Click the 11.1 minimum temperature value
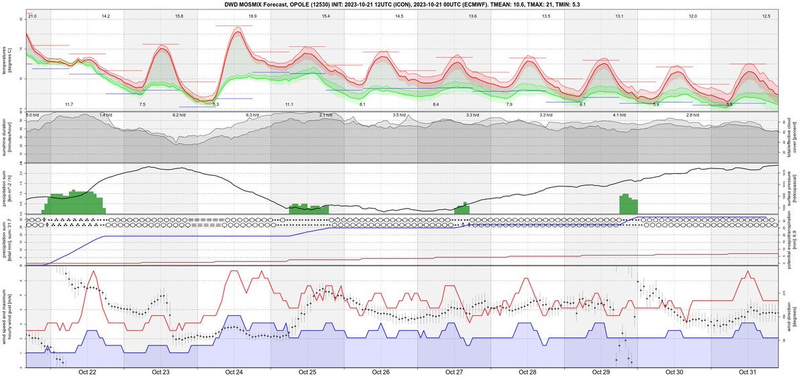Image resolution: width=805 pixels, height=383 pixels. pyautogui.click(x=289, y=105)
